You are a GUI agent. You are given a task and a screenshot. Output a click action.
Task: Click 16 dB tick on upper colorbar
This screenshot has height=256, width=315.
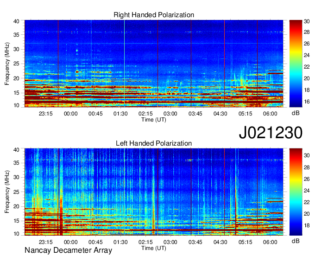coord(307,102)
